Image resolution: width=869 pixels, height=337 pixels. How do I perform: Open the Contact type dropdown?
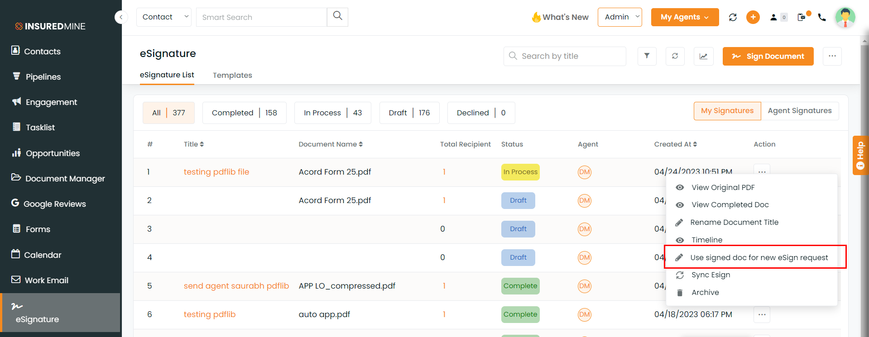164,17
